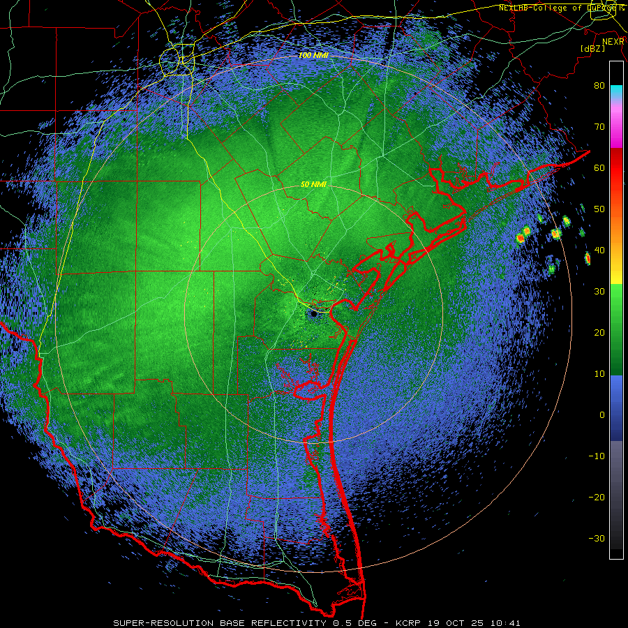Click the 60 value on the dBZ scale
This screenshot has width=628, height=628.
click(599, 167)
